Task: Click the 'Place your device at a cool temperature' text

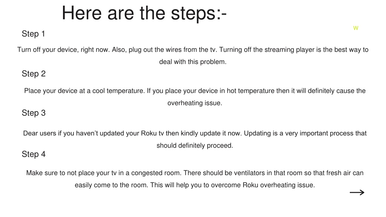Action: coord(84,91)
